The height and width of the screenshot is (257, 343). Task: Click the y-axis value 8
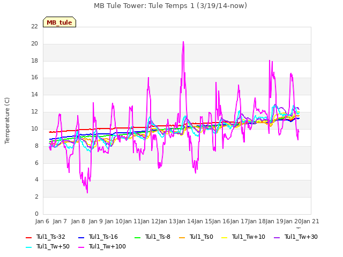tap(36, 146)
